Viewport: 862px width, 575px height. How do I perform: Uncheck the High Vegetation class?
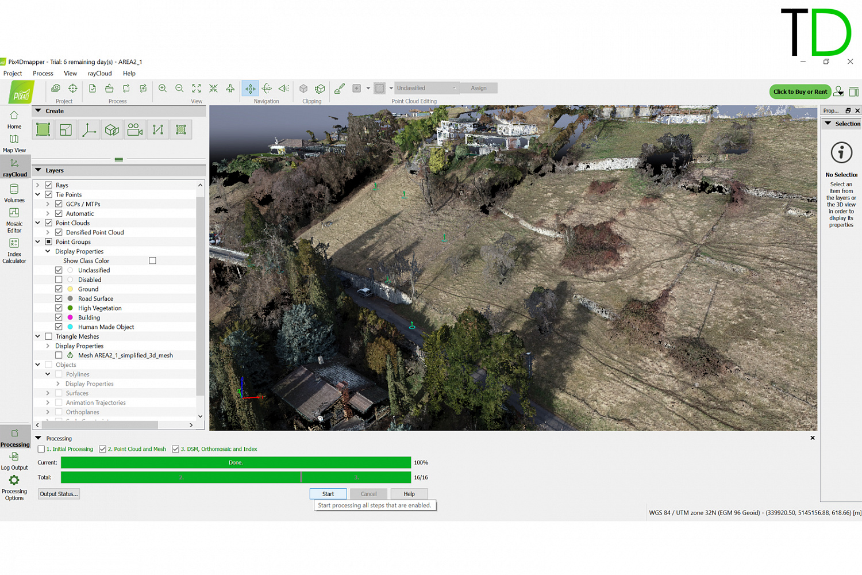coord(59,308)
